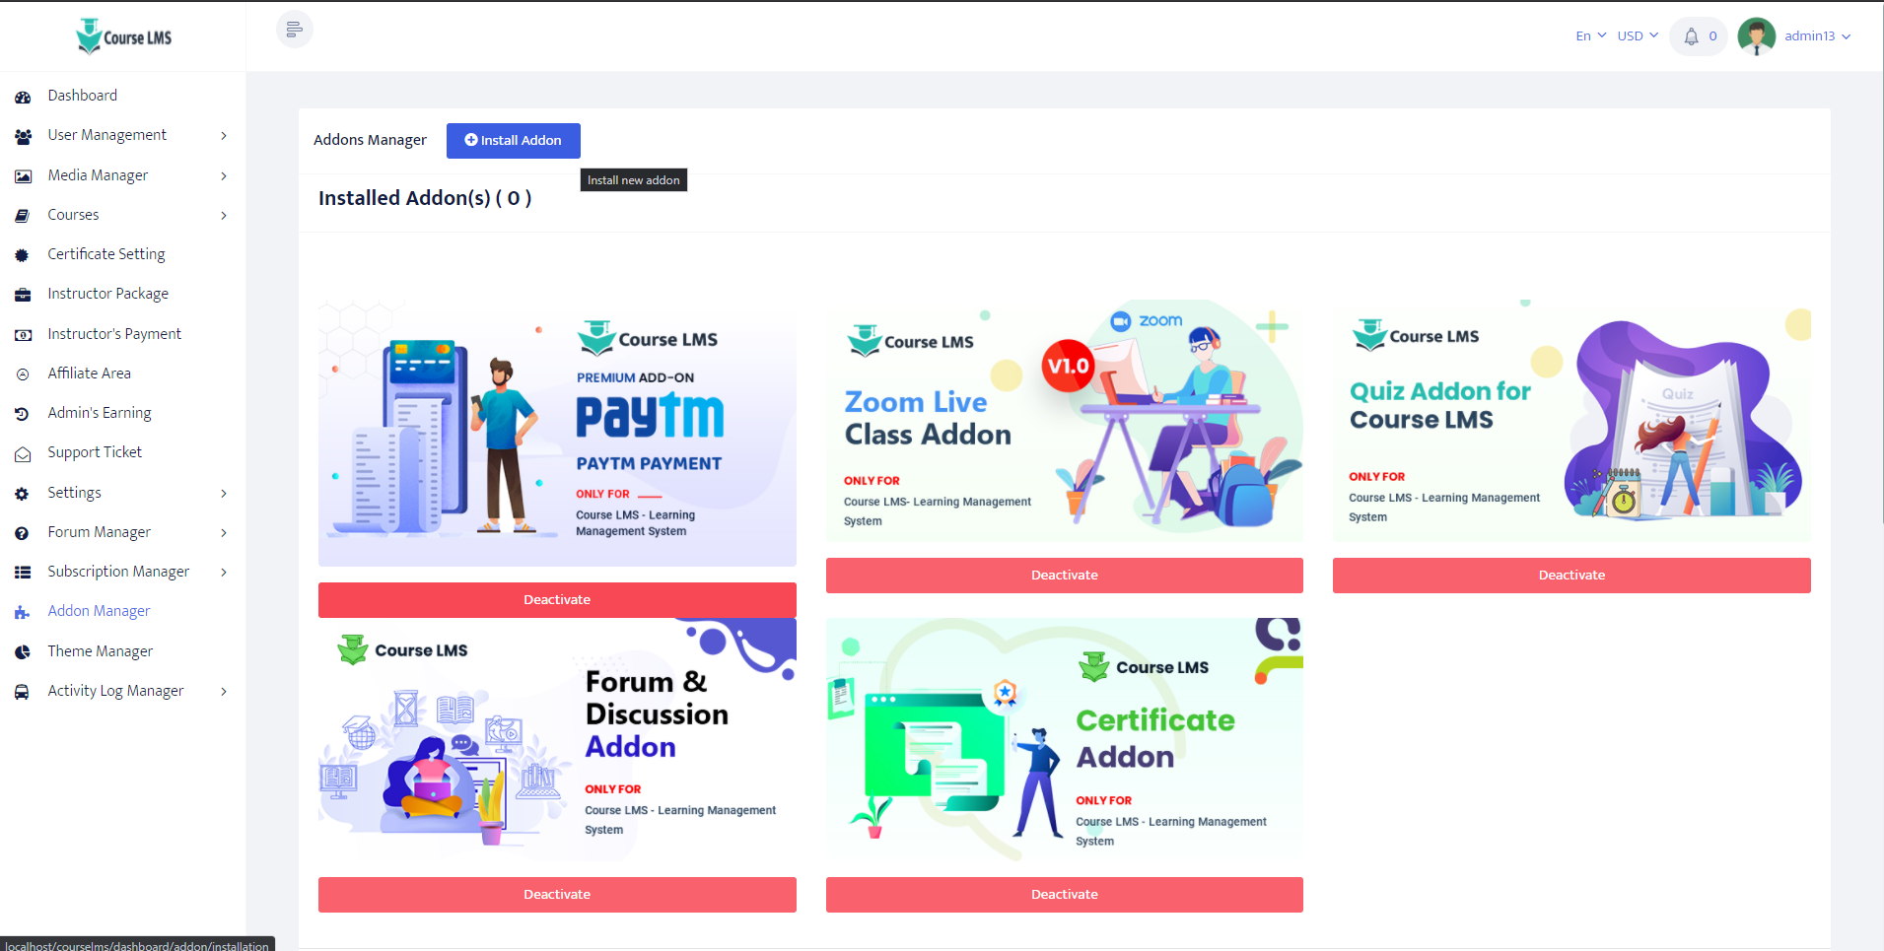1884x951 pixels.
Task: Click the Instructor Package briefcase icon
Action: (23, 295)
